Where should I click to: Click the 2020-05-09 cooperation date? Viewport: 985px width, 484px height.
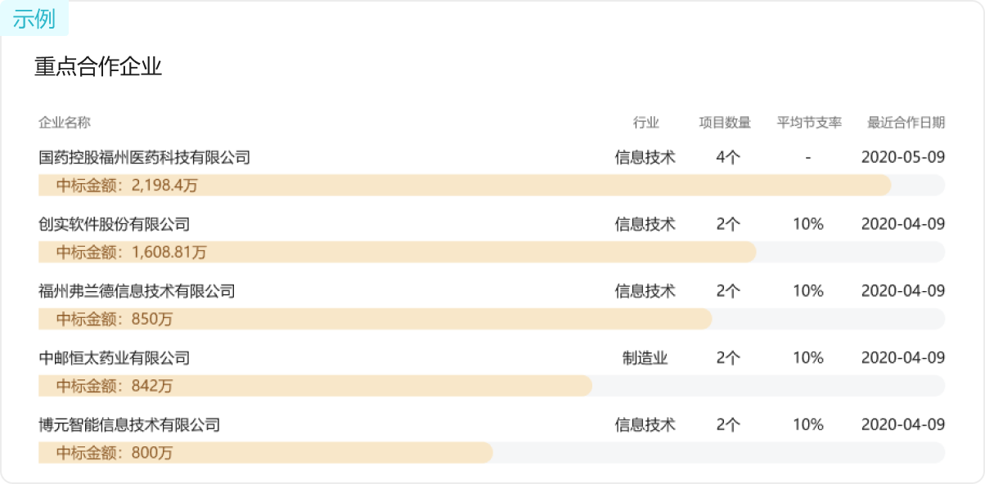(x=903, y=157)
